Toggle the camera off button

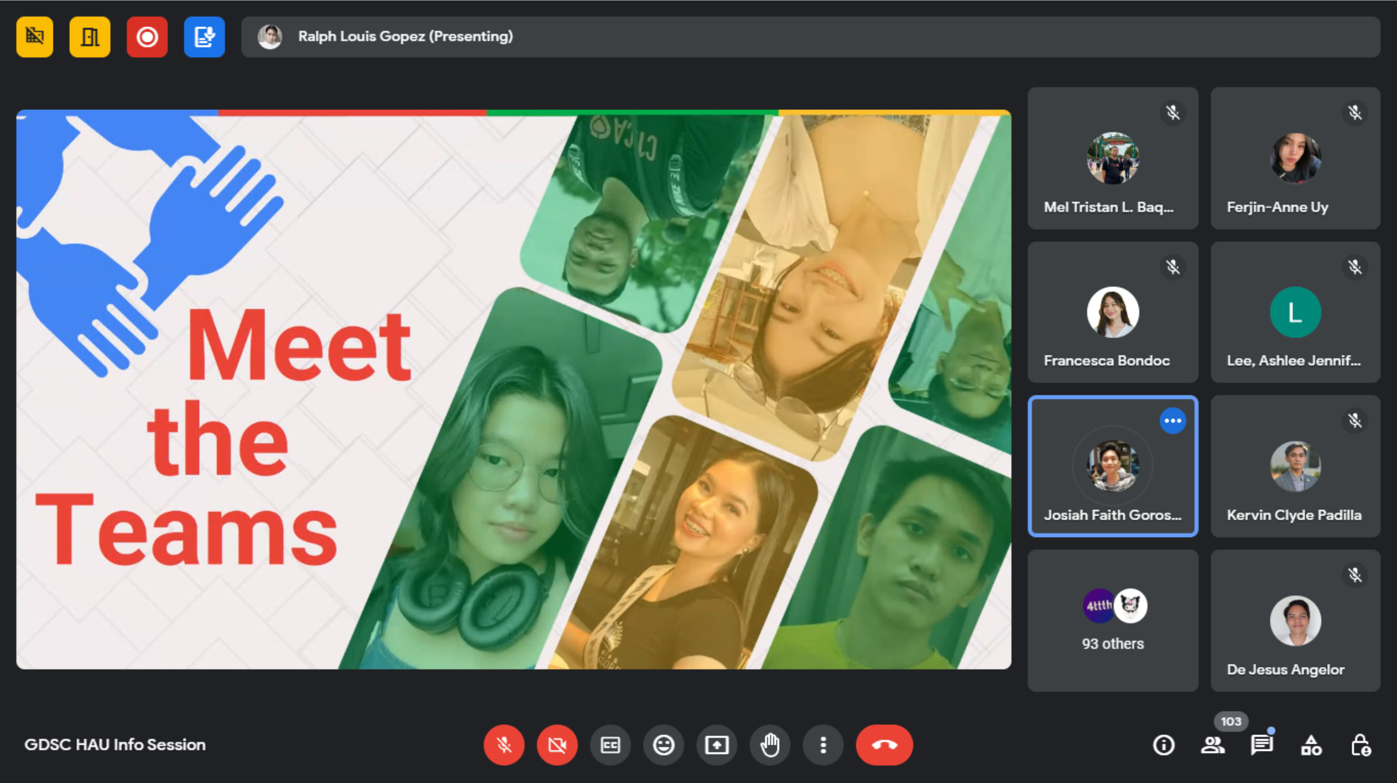557,745
